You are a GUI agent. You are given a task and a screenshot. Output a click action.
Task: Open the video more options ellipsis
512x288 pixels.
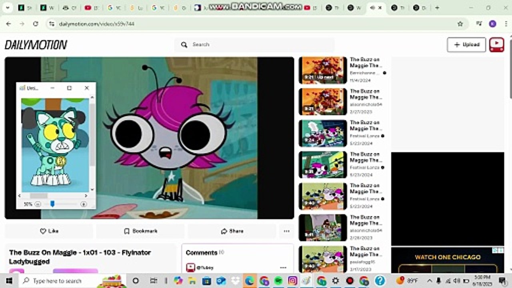pyautogui.click(x=286, y=231)
